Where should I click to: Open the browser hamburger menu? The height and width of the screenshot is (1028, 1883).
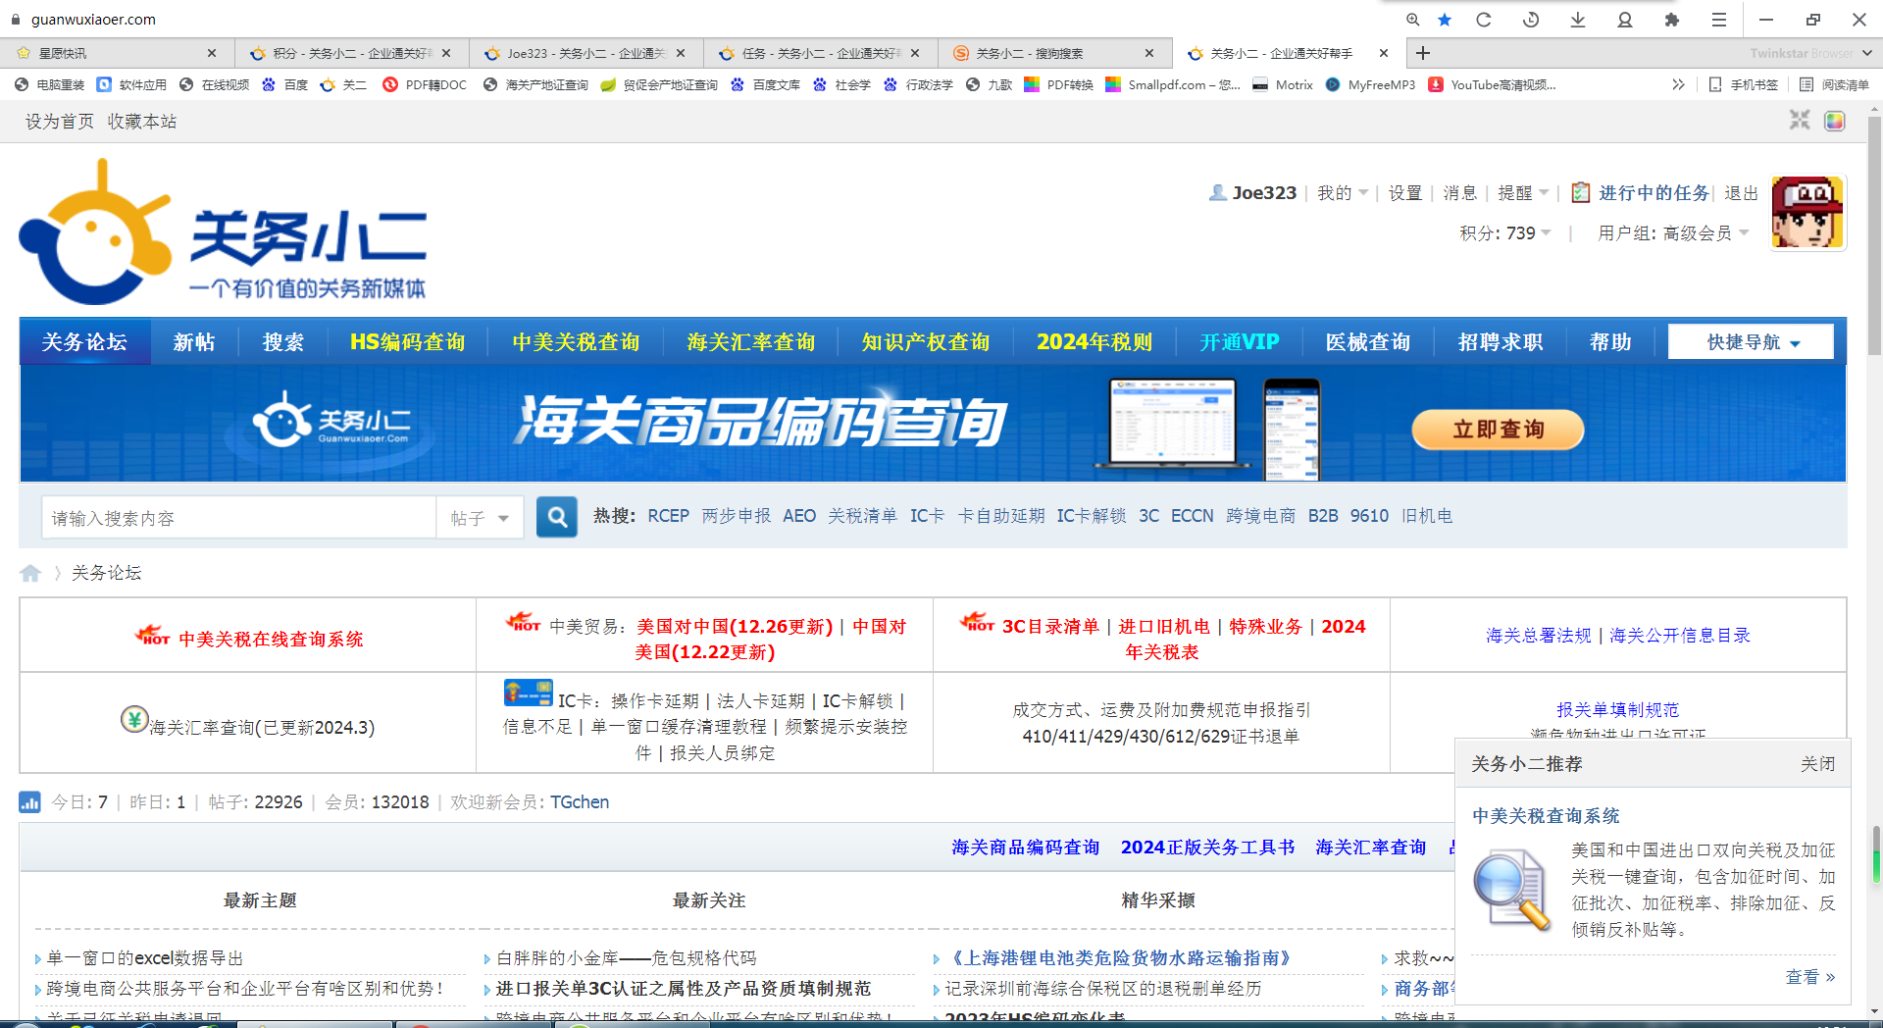(x=1719, y=20)
